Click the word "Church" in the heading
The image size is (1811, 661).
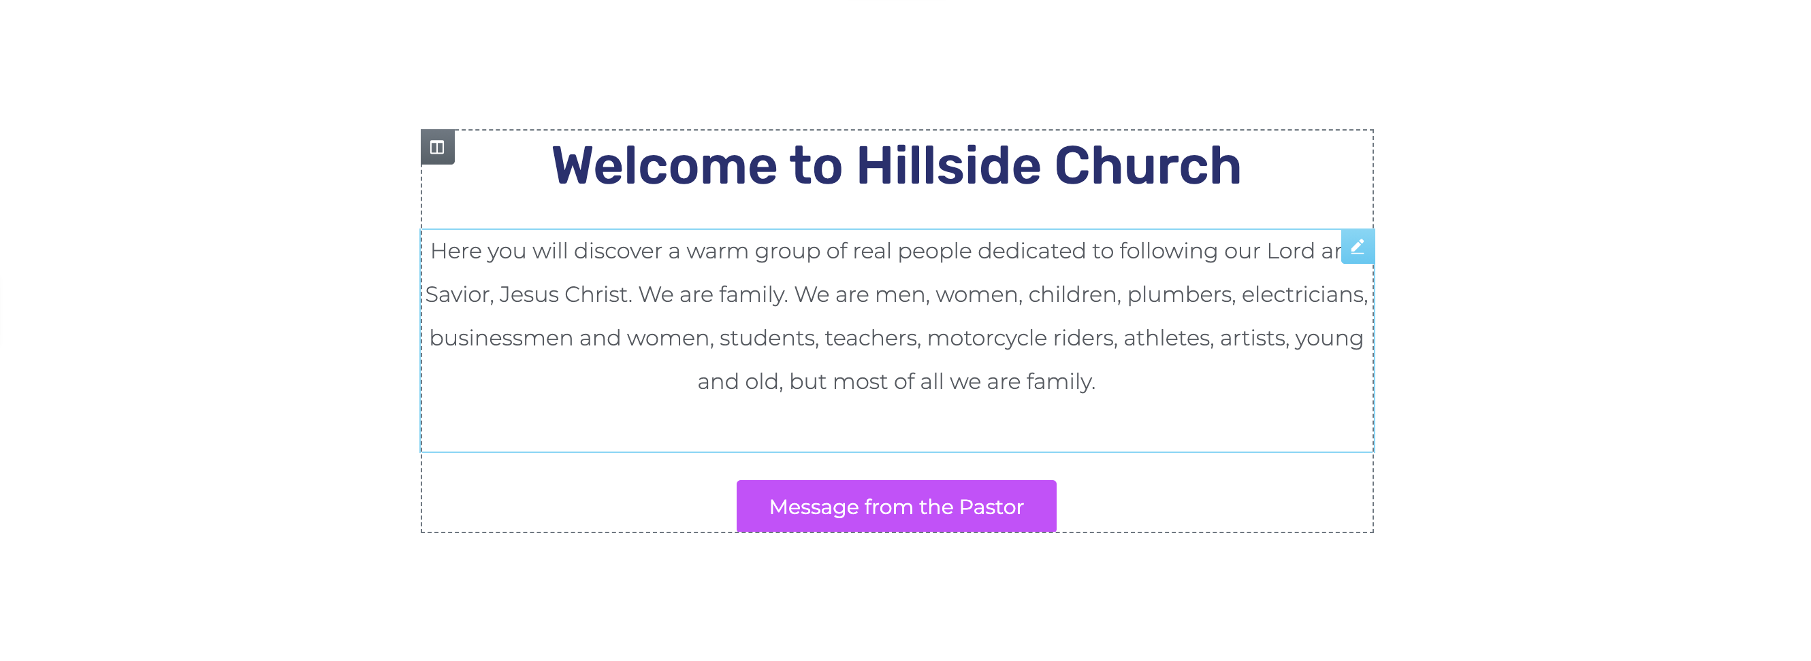point(1147,166)
